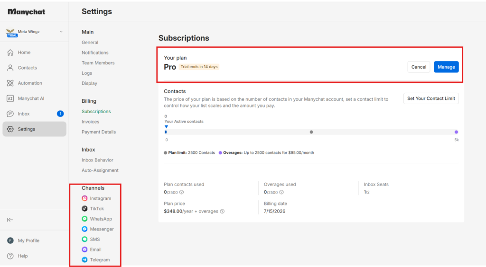Open the TikTok channel settings
486x267 pixels.
[93, 209]
